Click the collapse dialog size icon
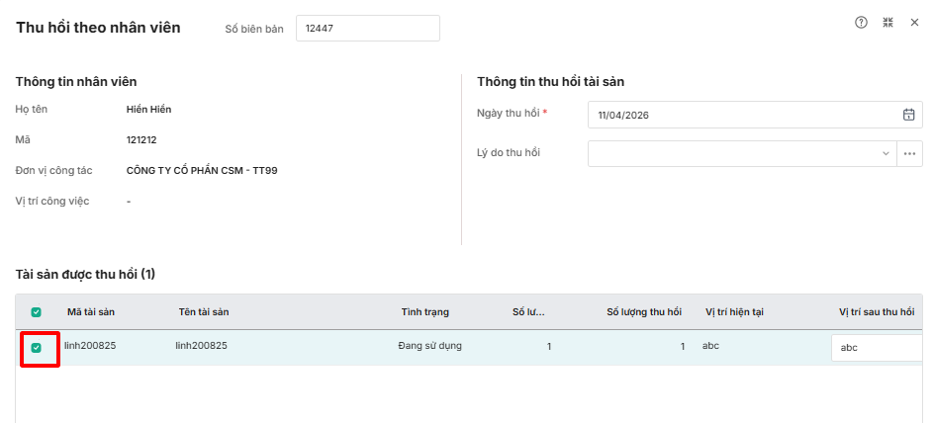This screenshot has width=933, height=423. pos(887,22)
